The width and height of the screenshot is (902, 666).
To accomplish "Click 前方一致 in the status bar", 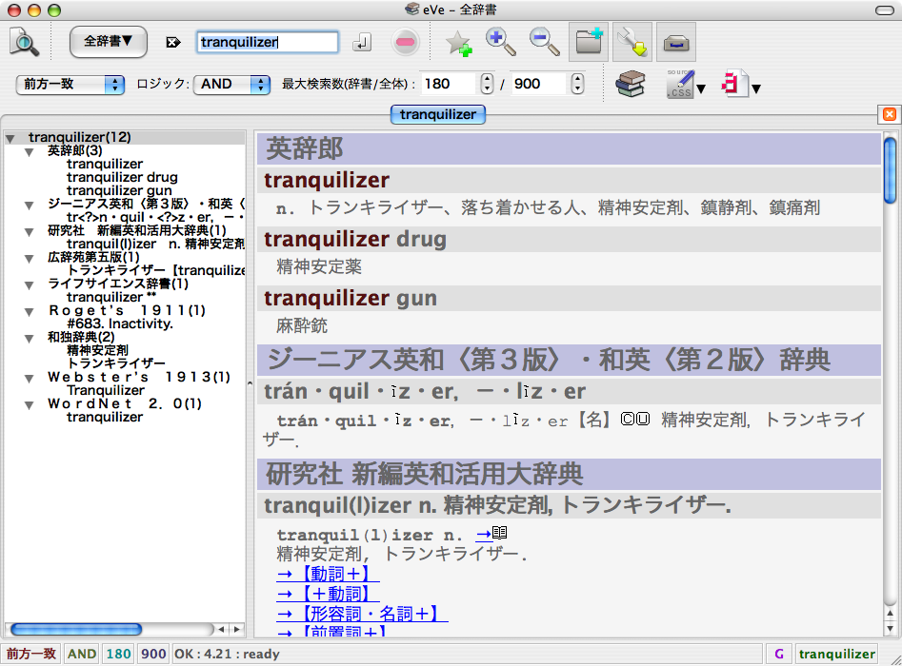I will (31, 654).
